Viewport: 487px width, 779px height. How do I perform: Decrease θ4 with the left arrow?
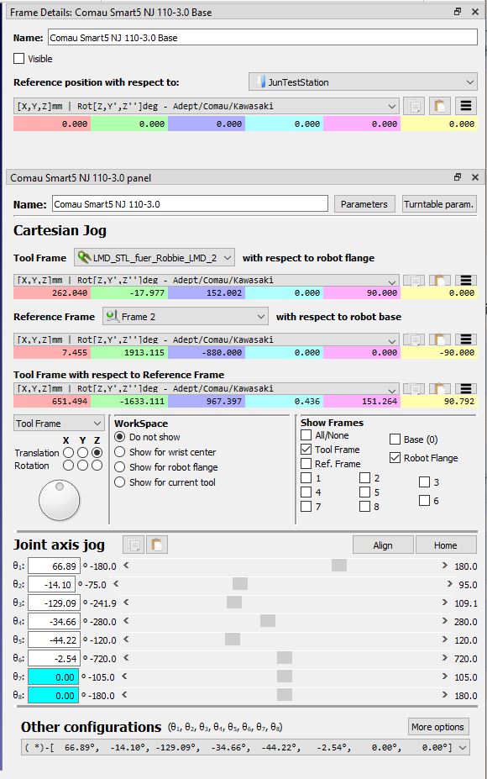point(126,620)
